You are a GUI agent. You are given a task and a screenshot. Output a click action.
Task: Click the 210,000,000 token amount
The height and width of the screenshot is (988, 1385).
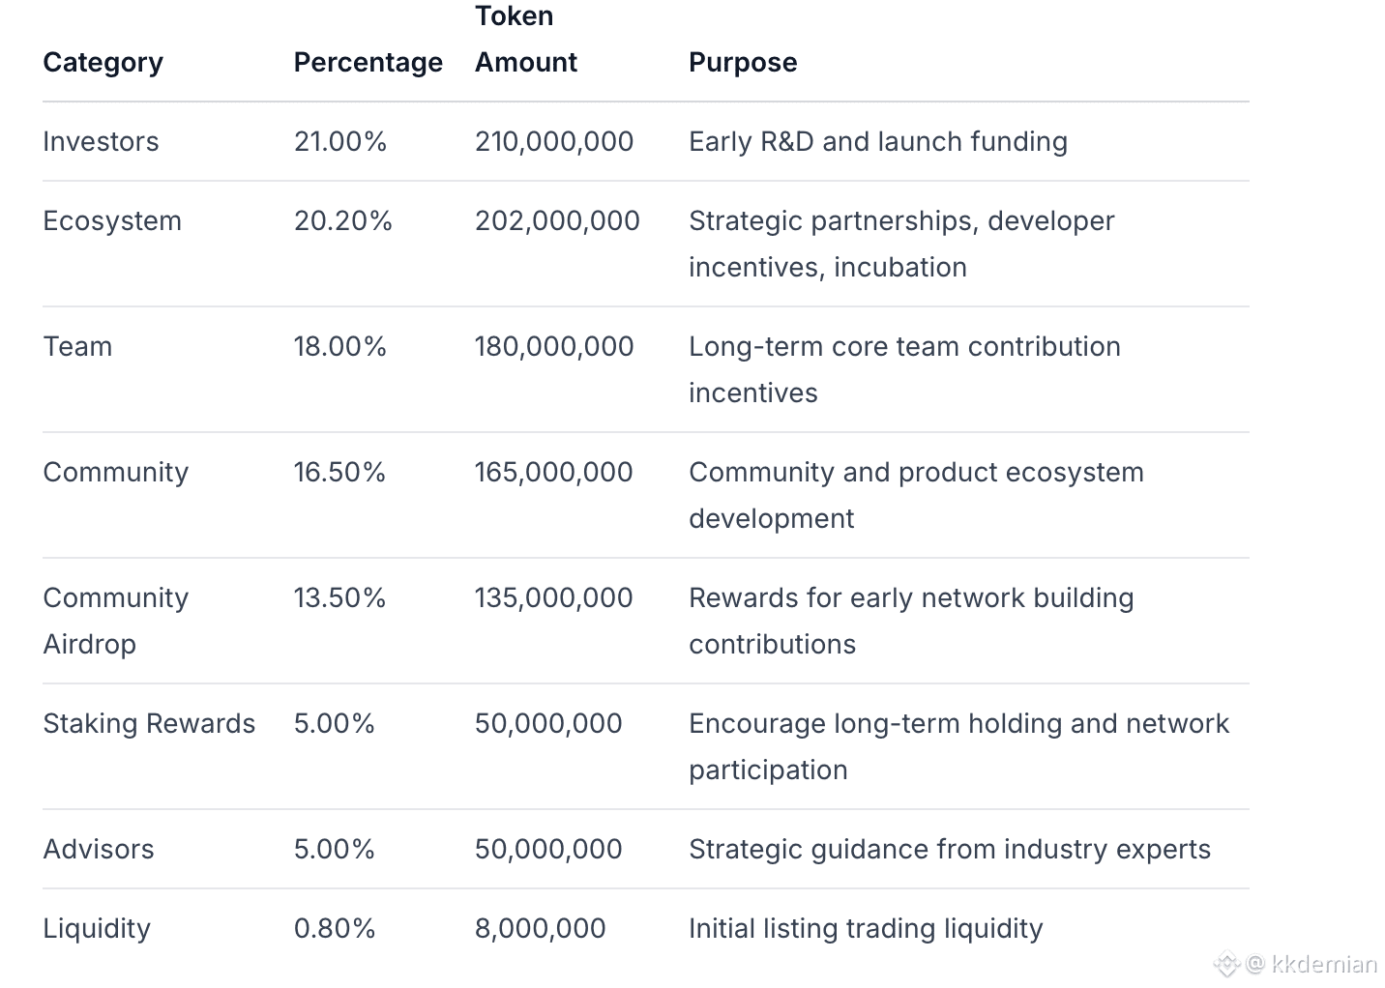(x=554, y=141)
